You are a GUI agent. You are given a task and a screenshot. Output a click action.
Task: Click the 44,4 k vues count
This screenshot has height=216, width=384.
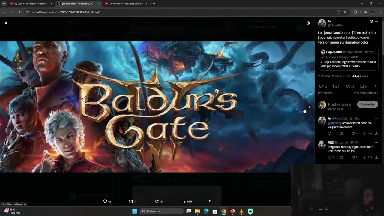(x=360, y=76)
